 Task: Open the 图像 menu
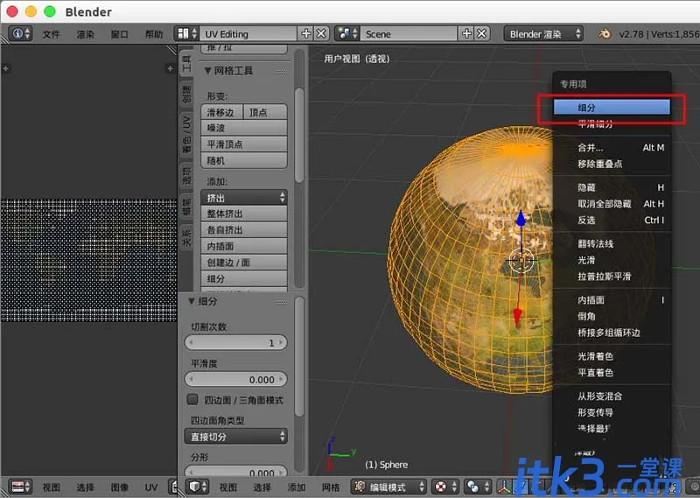(x=120, y=487)
